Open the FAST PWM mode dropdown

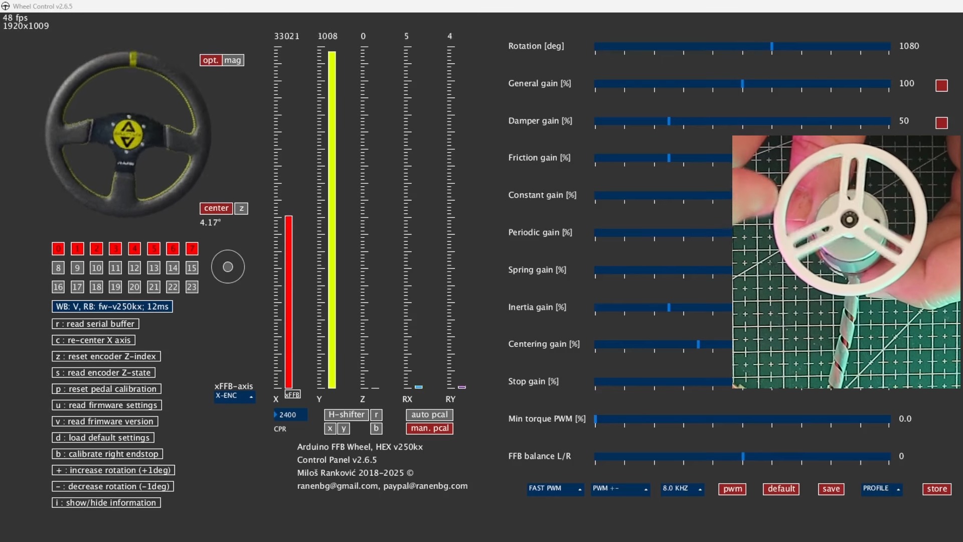[x=555, y=489]
